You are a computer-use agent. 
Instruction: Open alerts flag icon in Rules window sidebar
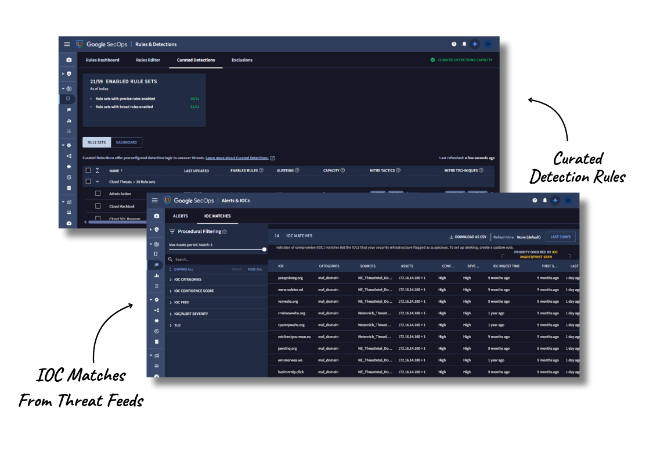[x=68, y=110]
